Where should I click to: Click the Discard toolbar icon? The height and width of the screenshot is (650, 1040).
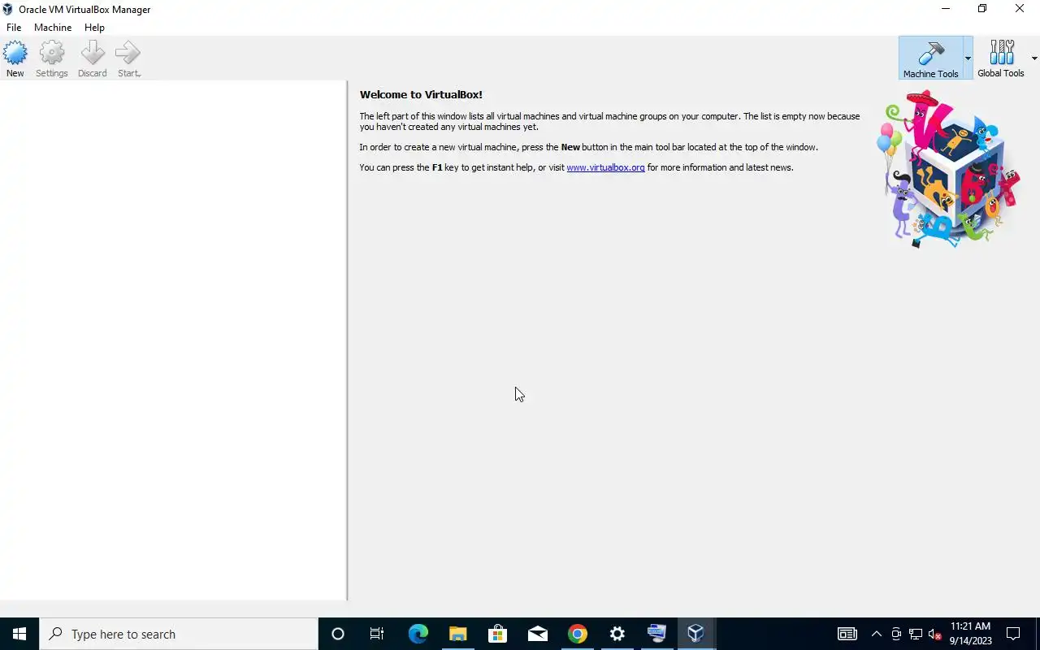[92, 59]
